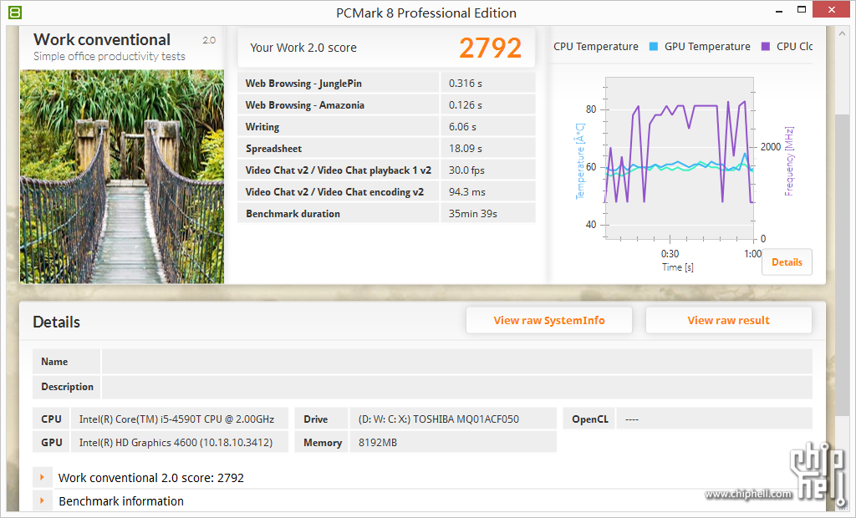
Task: Click the 0.126 s Amazonia result value
Action: point(465,104)
